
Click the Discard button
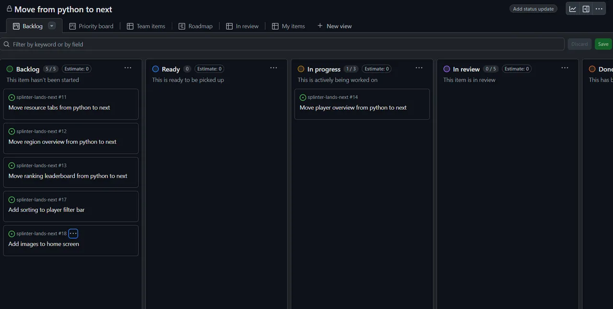579,44
